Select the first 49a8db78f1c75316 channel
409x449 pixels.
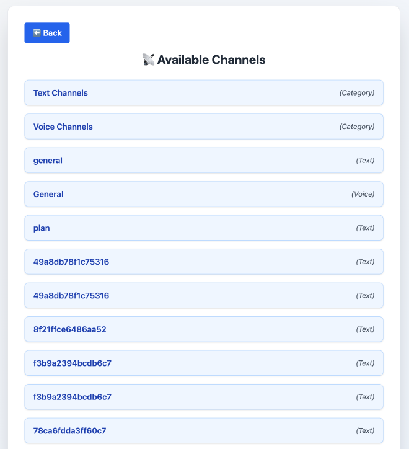71,262
